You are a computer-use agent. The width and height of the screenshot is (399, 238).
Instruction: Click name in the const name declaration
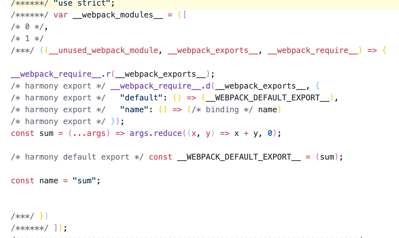point(49,180)
